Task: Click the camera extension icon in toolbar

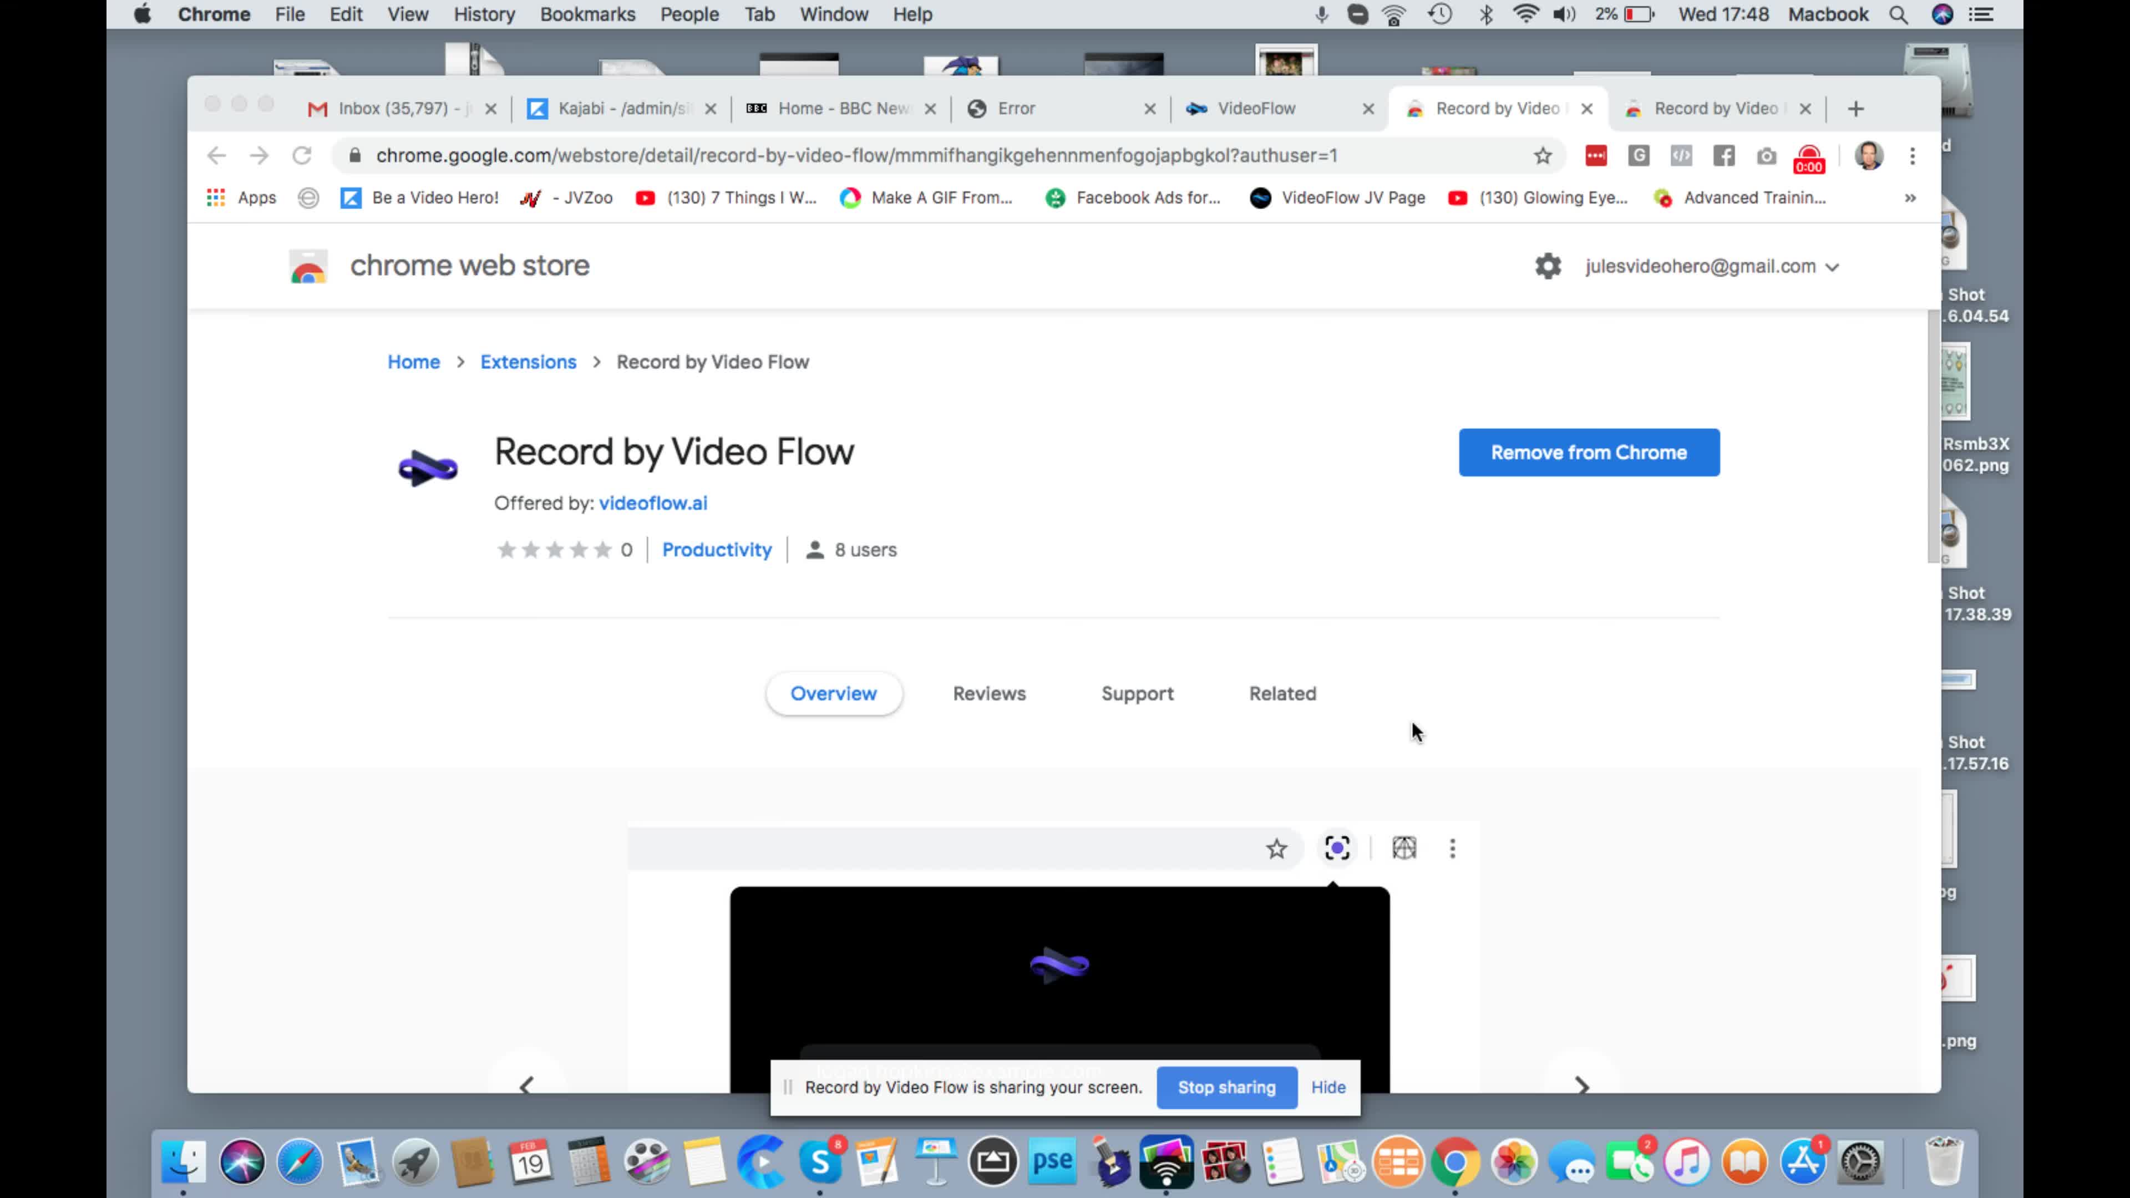Action: pos(1766,155)
